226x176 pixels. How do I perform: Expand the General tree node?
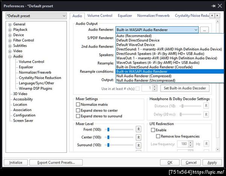click(x=10, y=24)
